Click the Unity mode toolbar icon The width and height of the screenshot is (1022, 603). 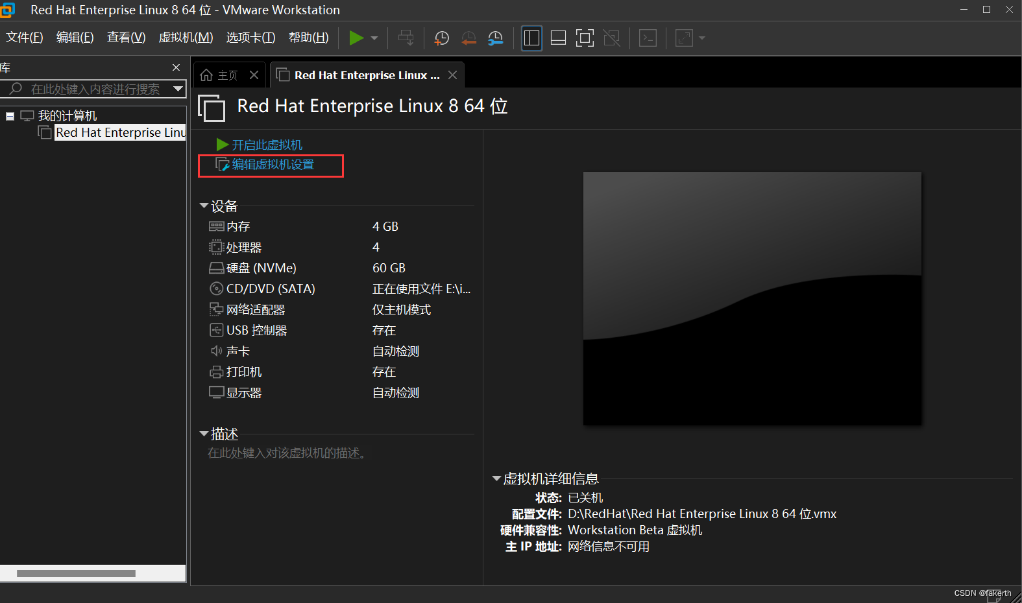[x=612, y=38]
